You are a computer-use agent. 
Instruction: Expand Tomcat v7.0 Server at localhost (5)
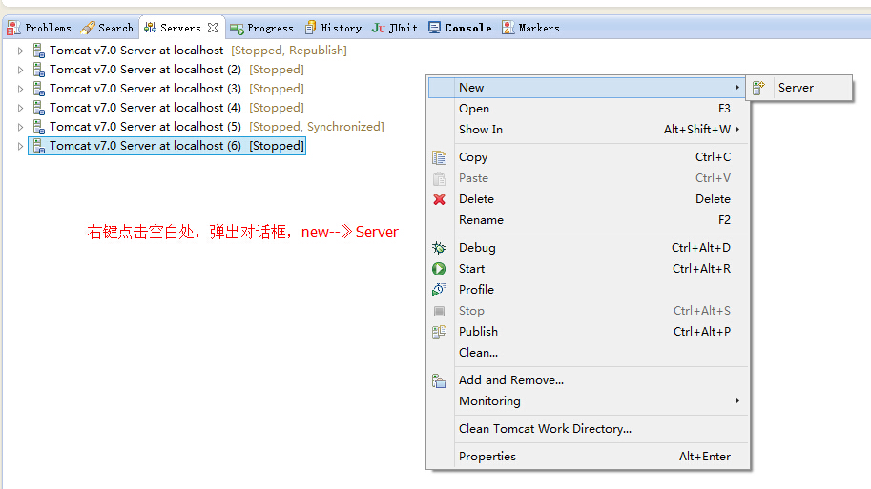point(21,127)
